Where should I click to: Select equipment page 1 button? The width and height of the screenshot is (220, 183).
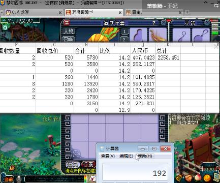point(124,32)
